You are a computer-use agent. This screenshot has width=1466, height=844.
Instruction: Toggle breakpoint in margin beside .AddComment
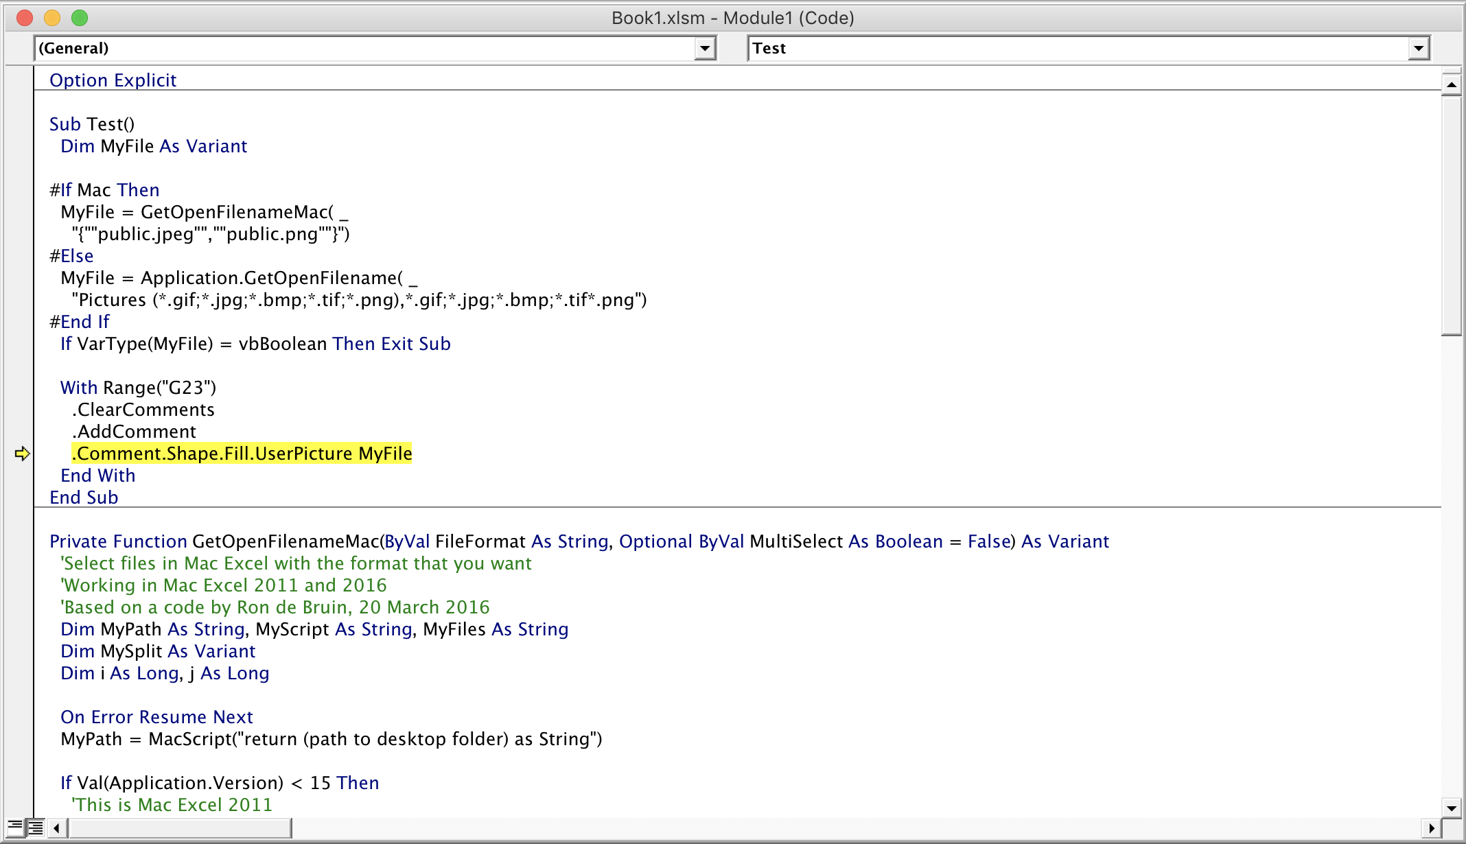(19, 432)
